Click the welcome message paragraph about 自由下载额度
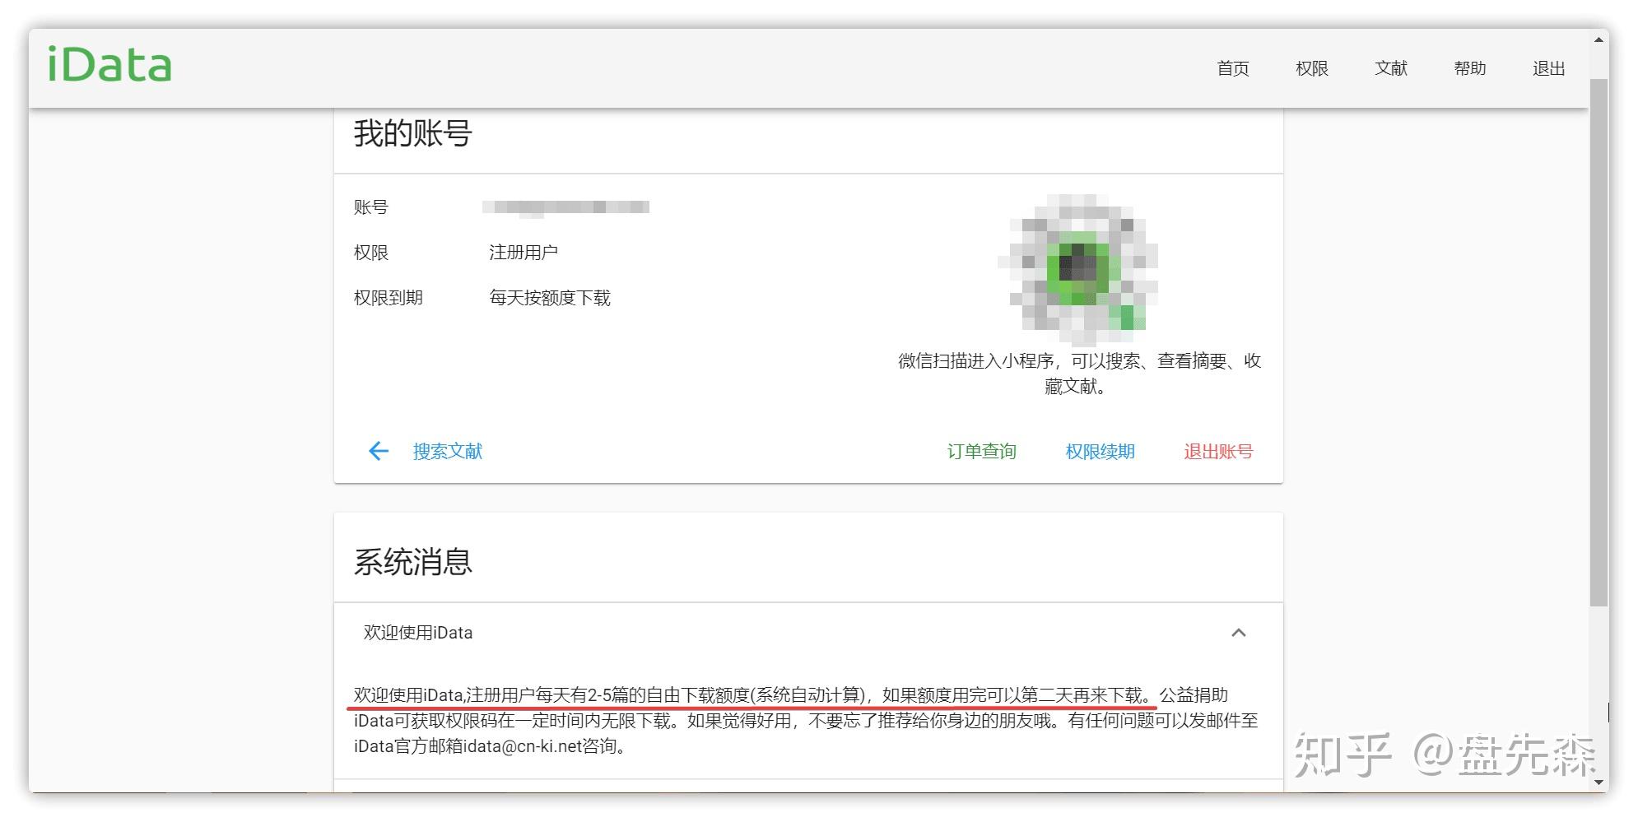Viewport: 1638px width, 822px height. [x=806, y=721]
